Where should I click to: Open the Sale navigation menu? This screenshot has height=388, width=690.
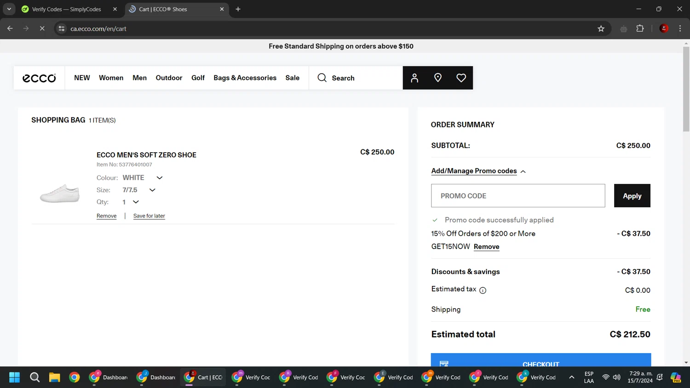[x=292, y=78]
